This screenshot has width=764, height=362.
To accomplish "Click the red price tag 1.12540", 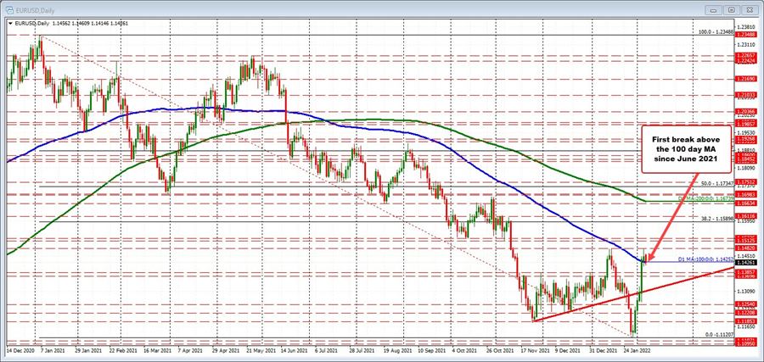I will (745, 304).
